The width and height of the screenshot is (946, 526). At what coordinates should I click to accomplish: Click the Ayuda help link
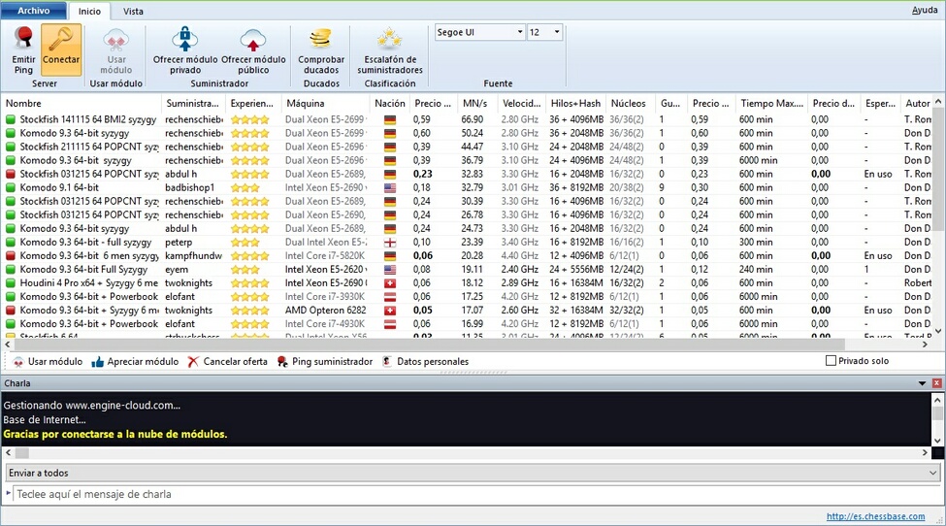(925, 11)
